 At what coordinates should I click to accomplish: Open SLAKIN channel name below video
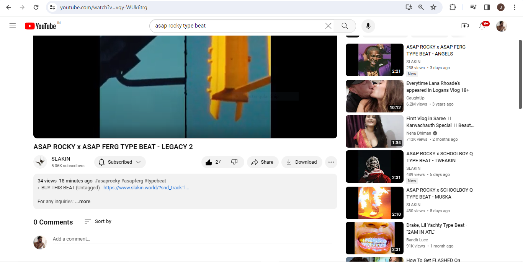[61, 159]
